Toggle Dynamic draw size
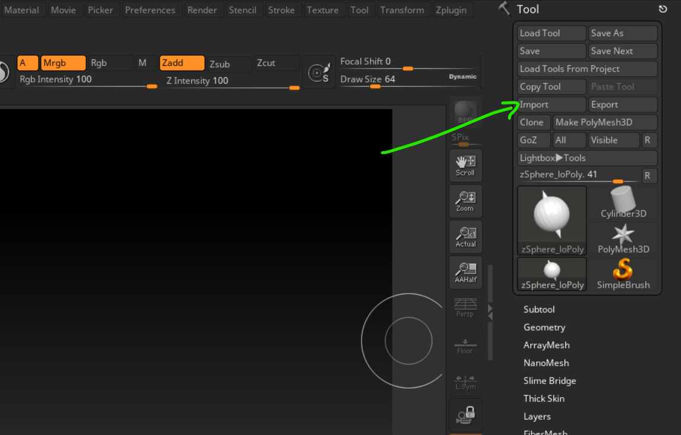 click(x=463, y=77)
